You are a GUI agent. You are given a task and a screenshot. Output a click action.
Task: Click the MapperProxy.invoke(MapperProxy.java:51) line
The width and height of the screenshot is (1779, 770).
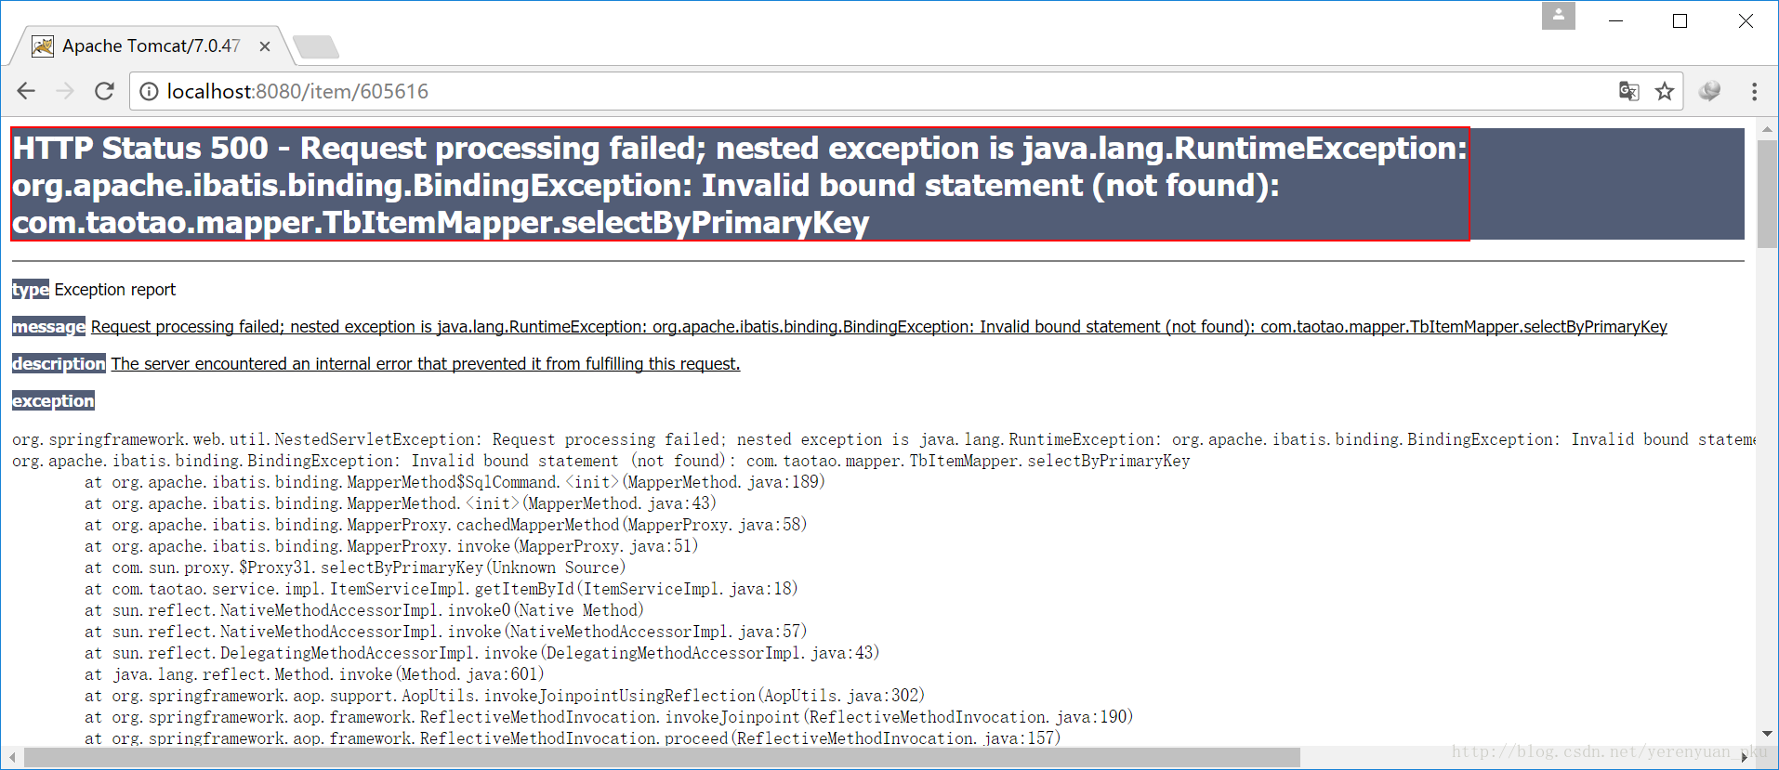391,546
